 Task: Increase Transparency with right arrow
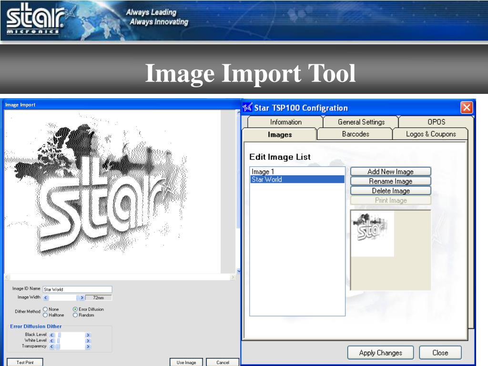point(88,346)
